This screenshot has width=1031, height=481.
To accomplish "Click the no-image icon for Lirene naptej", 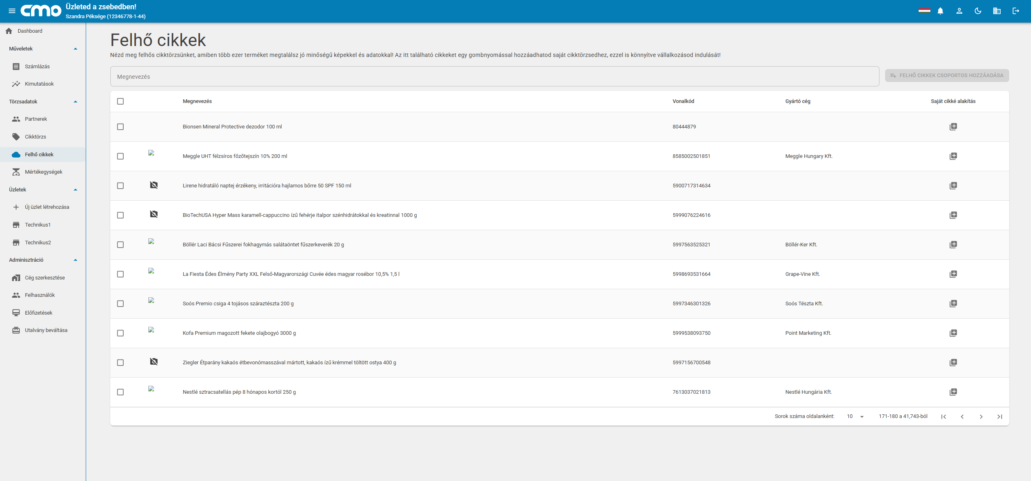I will coord(154,185).
